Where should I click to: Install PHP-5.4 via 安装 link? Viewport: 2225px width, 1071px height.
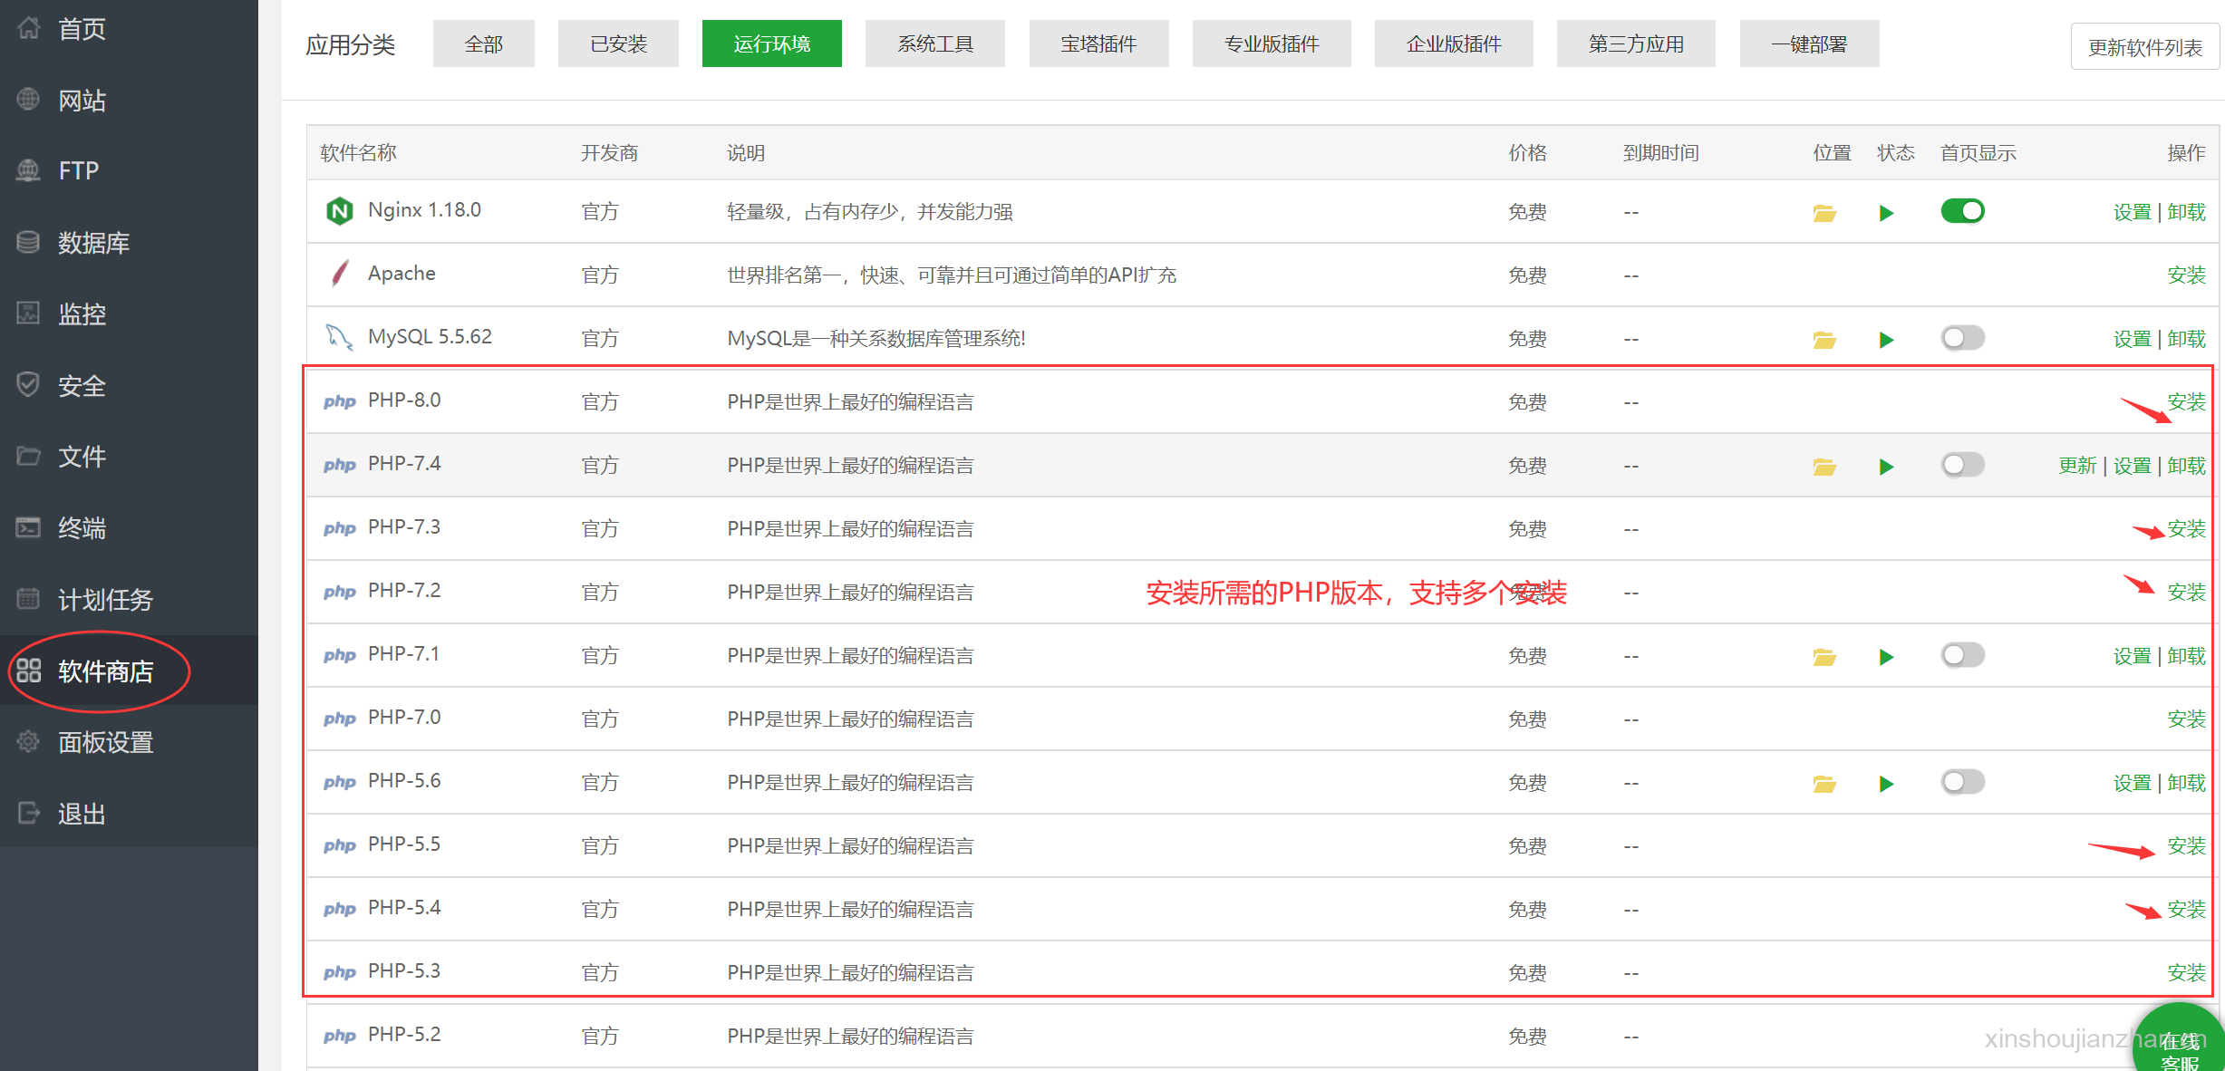click(2186, 909)
